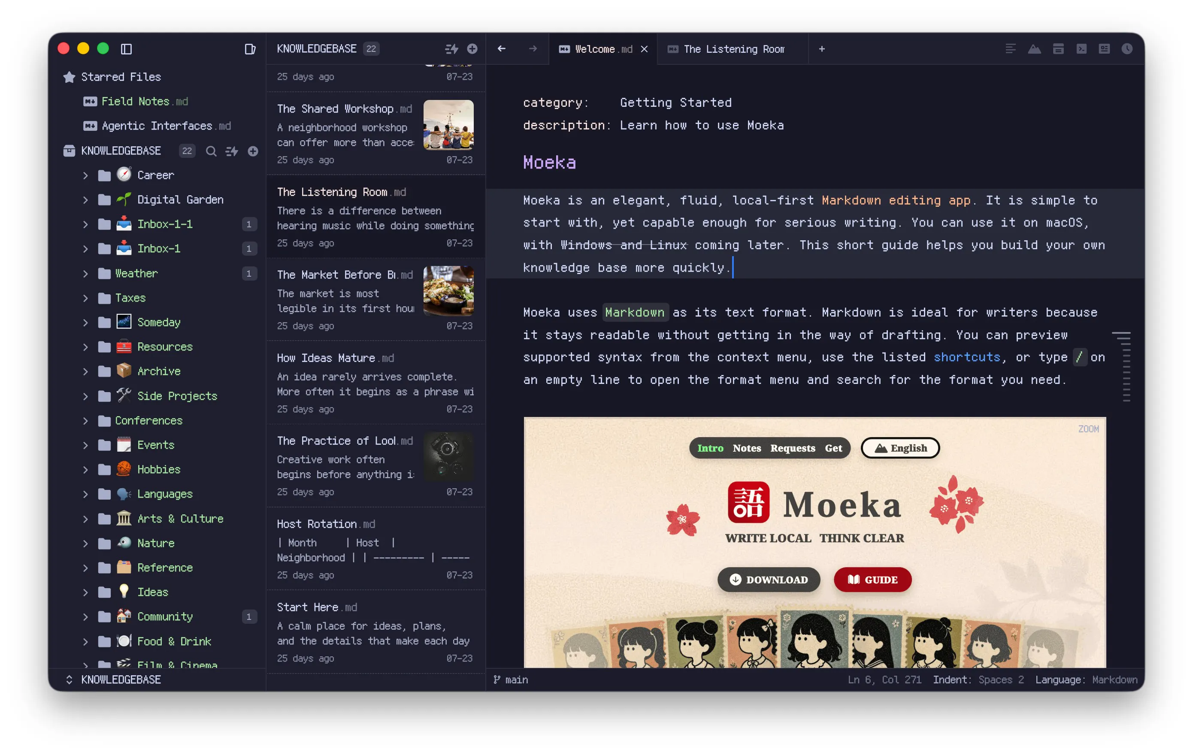Screen dimensions: 1193x755
Task: Open sort options in the note list header
Action: pos(451,48)
